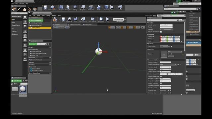Open Debug Filter Actor_Blueprint dropdown
The height and width of the screenshot is (119, 212).
tap(118, 20)
